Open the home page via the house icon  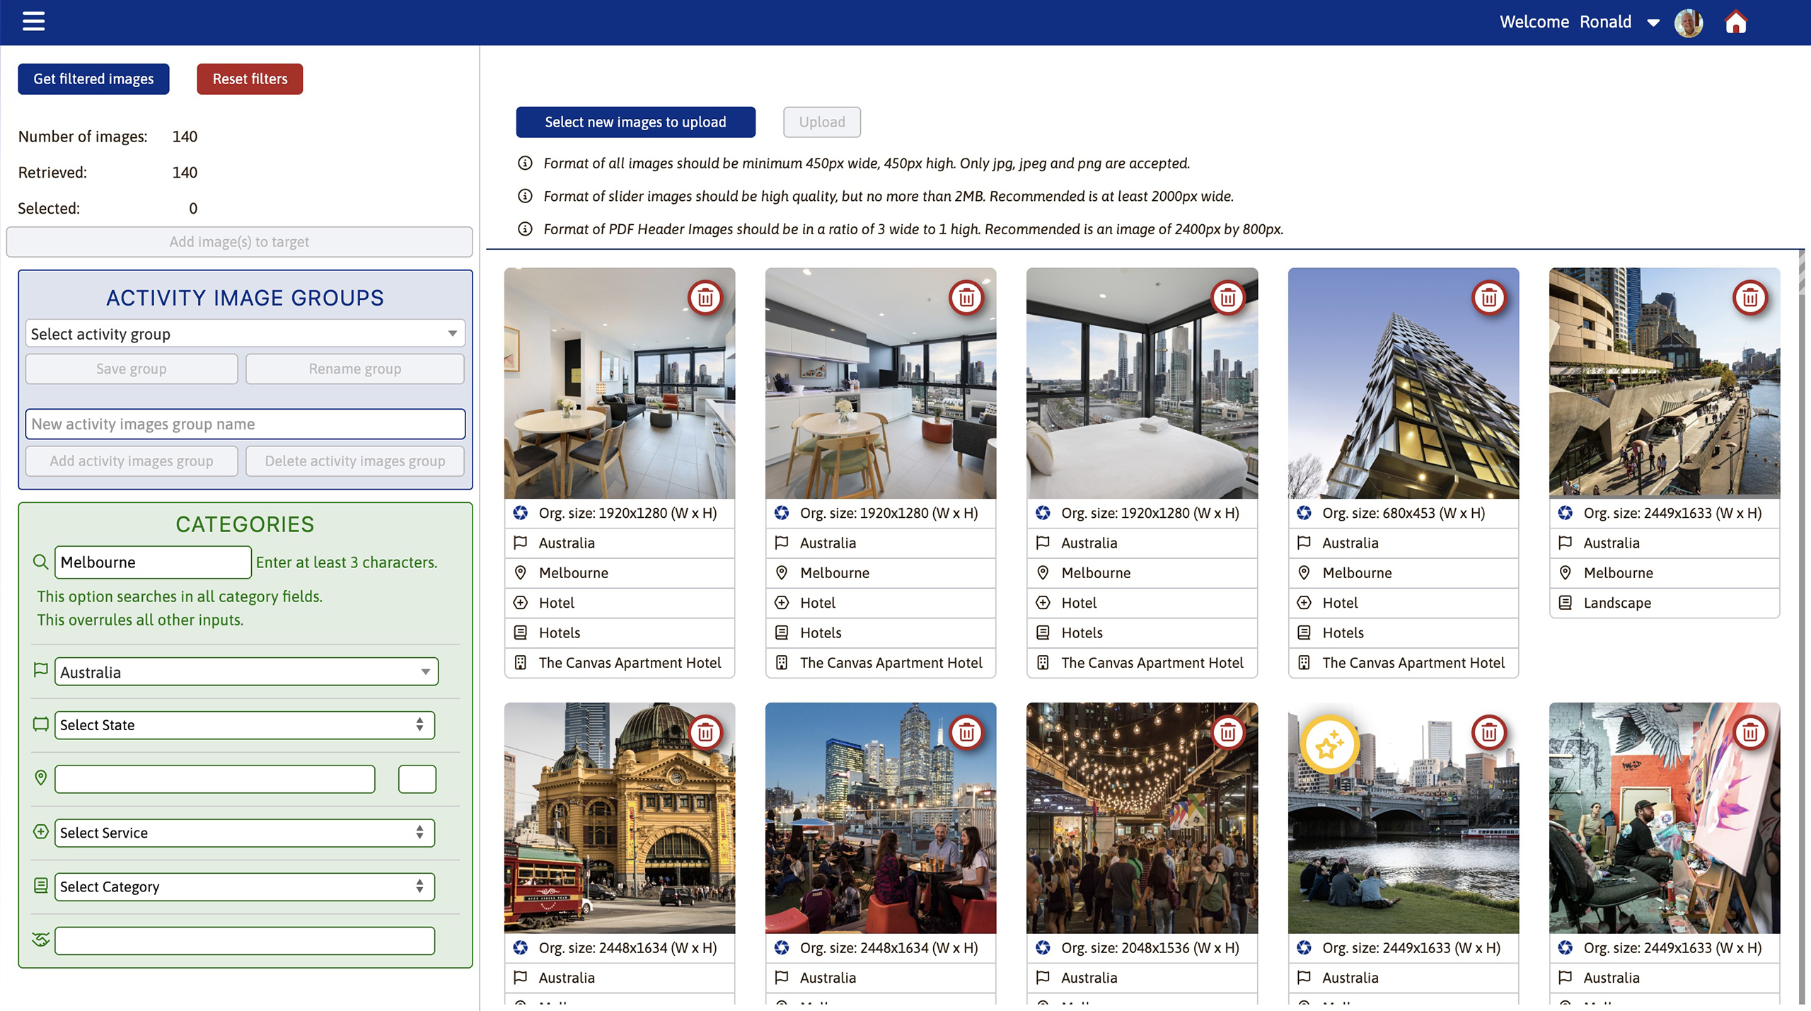click(x=1737, y=22)
